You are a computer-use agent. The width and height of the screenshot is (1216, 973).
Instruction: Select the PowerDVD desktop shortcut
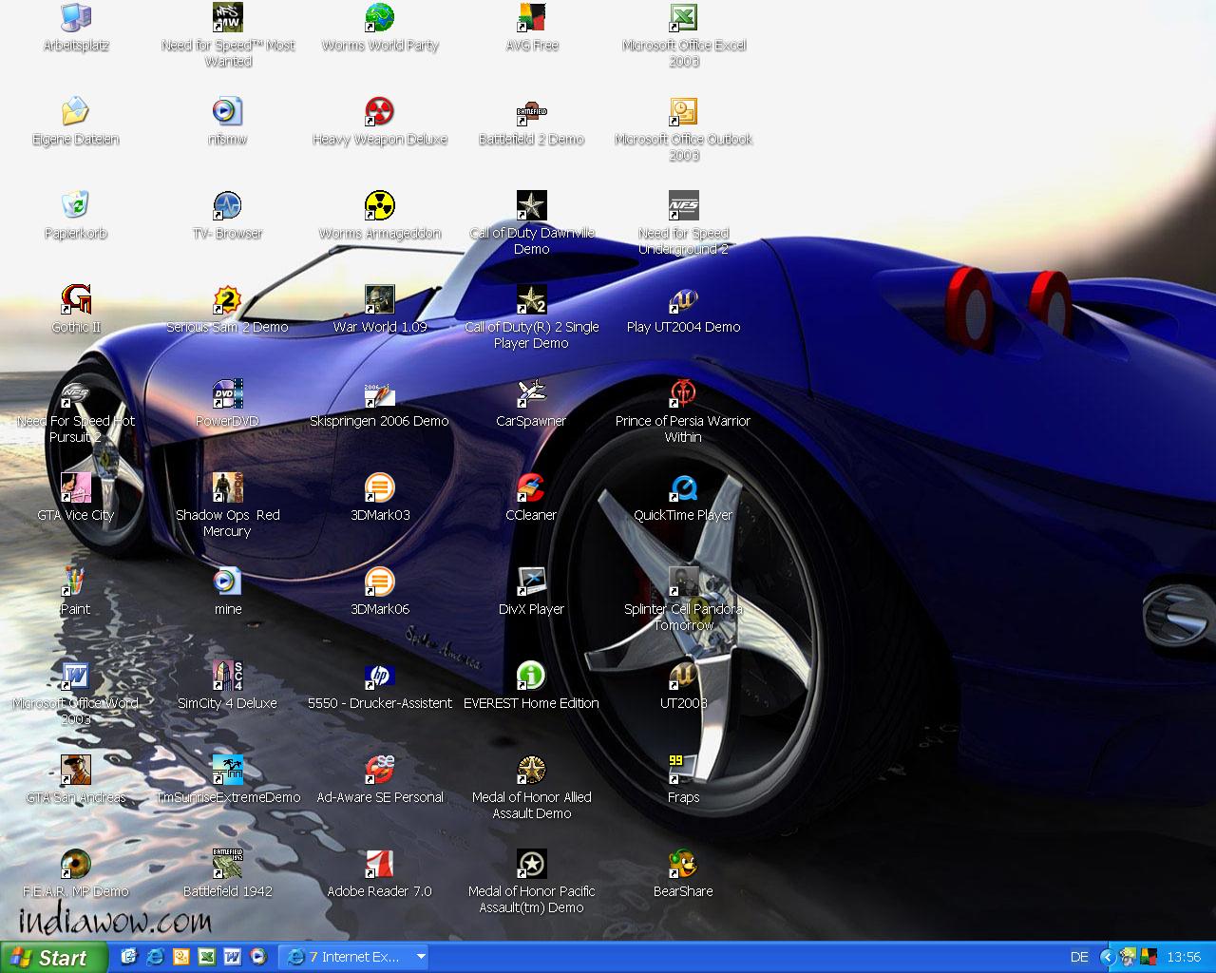click(227, 394)
